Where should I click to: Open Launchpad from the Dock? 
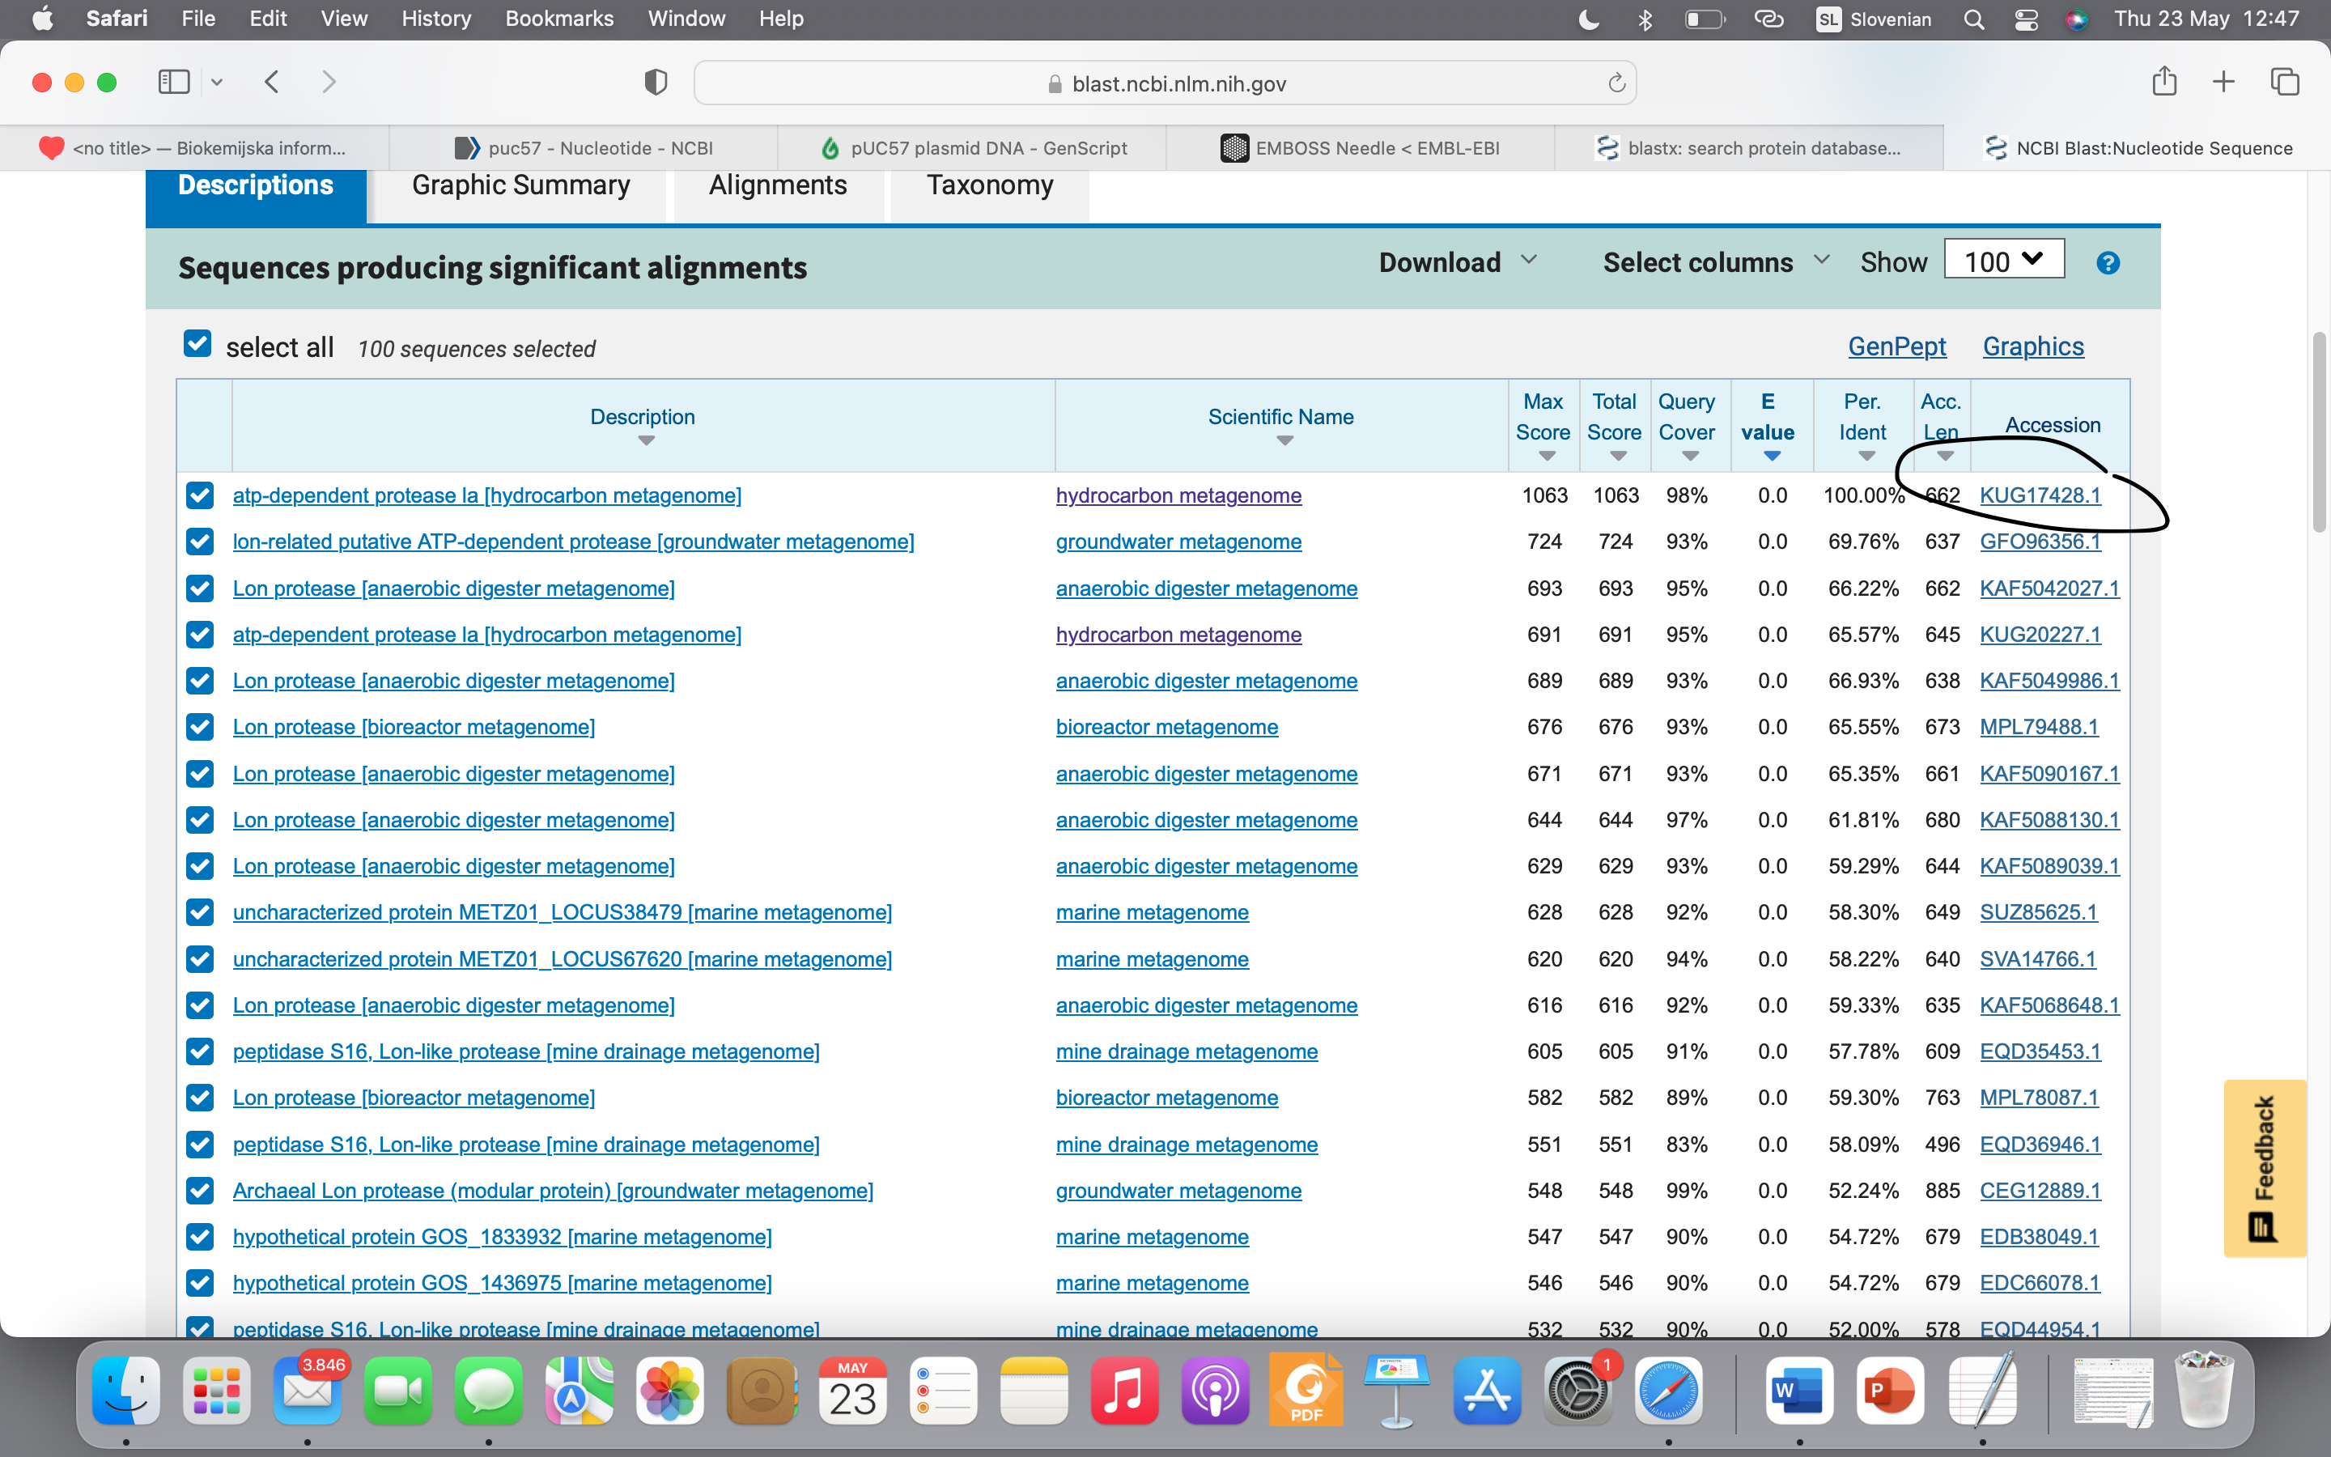pos(217,1391)
